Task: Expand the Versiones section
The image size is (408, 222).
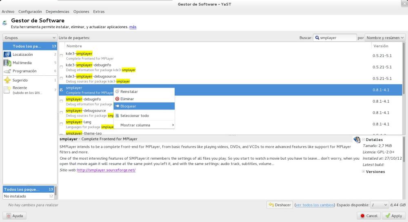Action: click(x=363, y=171)
